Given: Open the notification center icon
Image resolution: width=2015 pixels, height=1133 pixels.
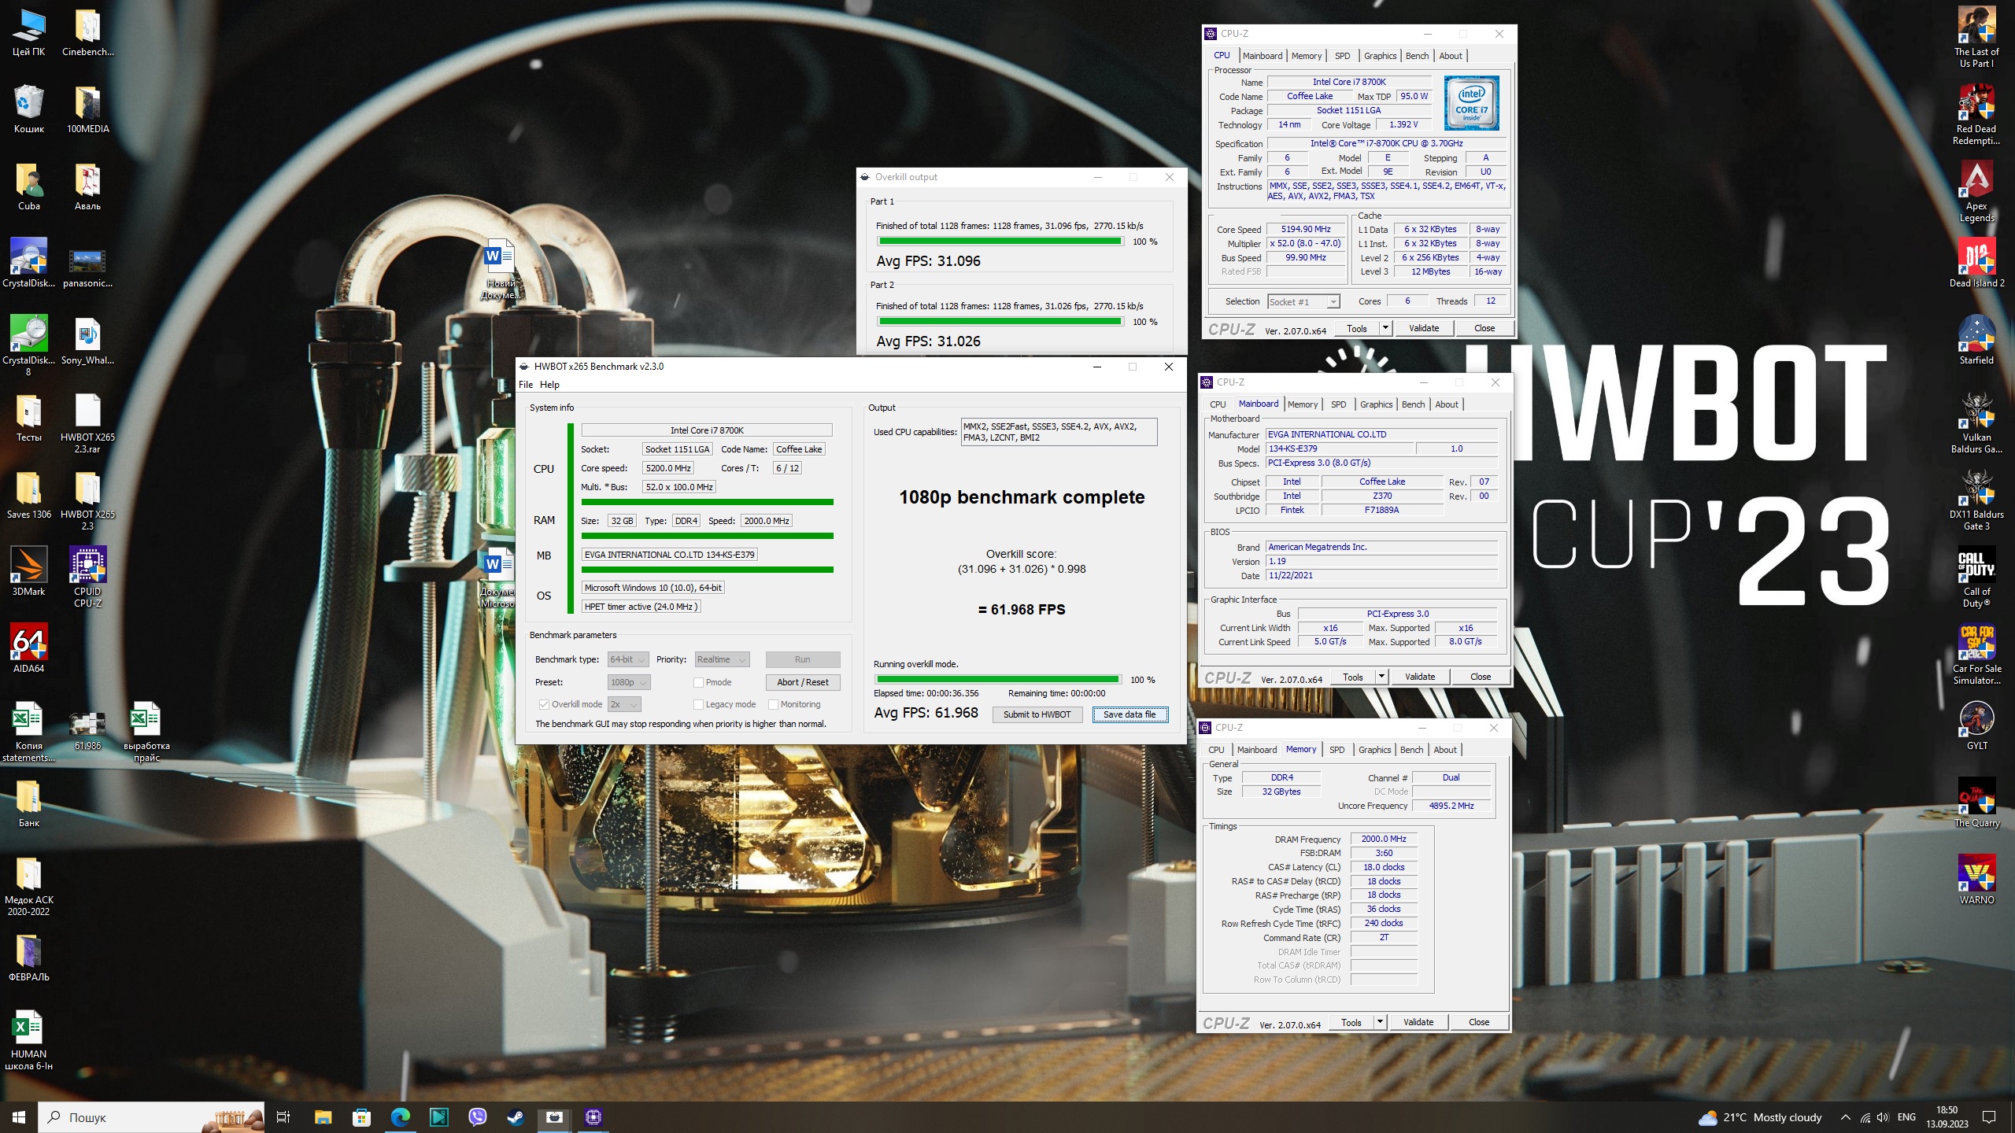Looking at the screenshot, I should pos(1989,1117).
